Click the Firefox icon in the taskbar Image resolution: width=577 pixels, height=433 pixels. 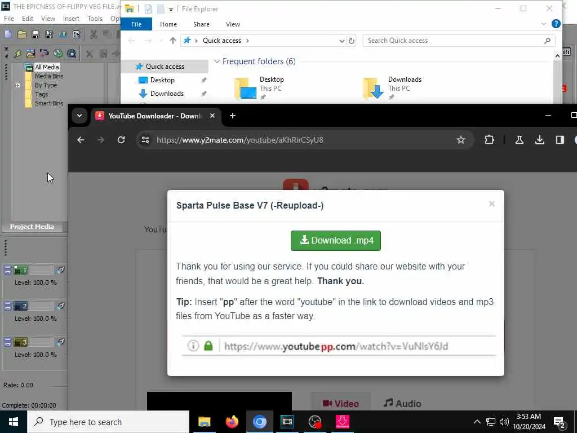coord(232,422)
